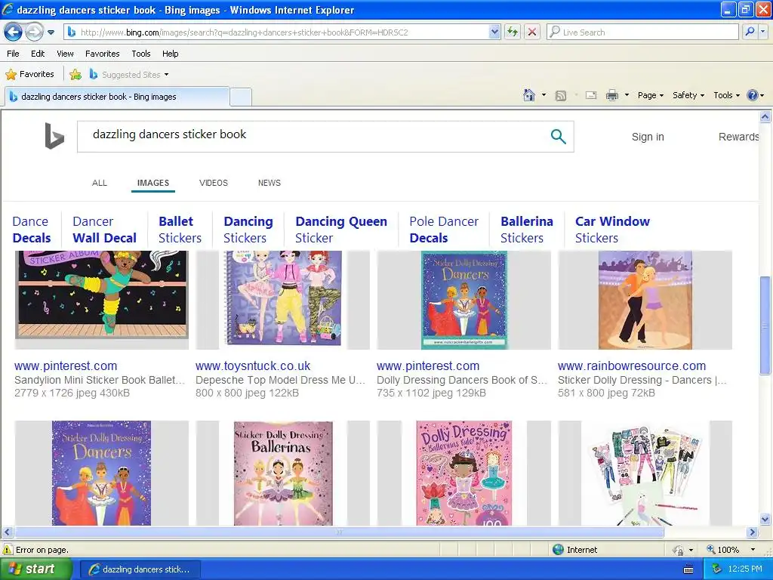Open the Help menu
This screenshot has height=580, width=773.
pyautogui.click(x=170, y=54)
